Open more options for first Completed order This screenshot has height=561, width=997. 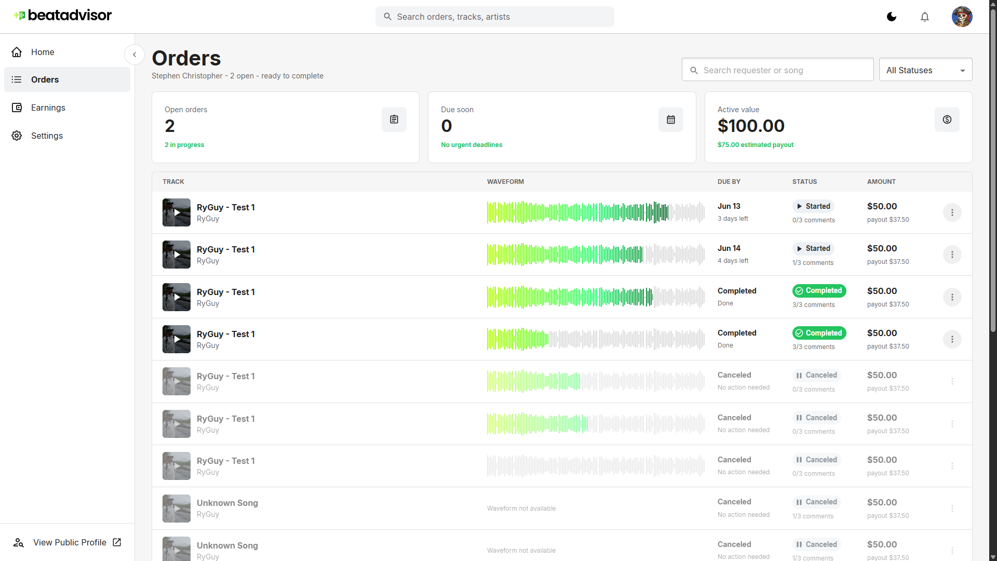pyautogui.click(x=952, y=297)
